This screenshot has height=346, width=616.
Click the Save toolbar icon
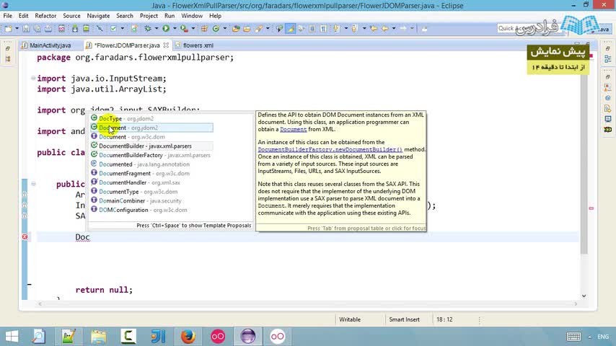[26, 29]
